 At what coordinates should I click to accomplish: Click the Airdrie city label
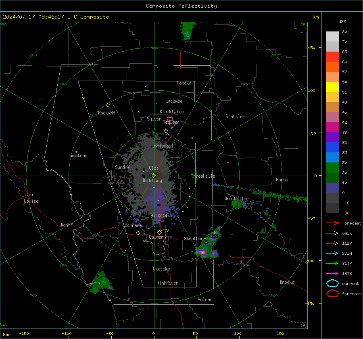159,215
